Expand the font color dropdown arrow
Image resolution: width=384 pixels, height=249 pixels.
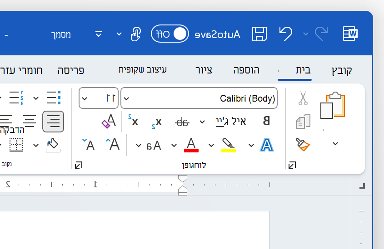pyautogui.click(x=174, y=146)
